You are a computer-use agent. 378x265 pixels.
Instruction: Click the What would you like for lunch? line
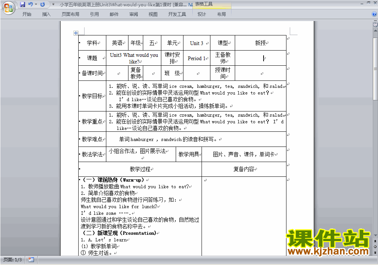[119, 207]
